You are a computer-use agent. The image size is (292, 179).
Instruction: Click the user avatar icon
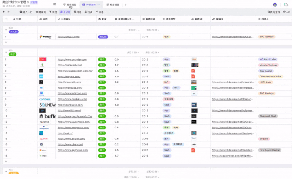click(275, 5)
